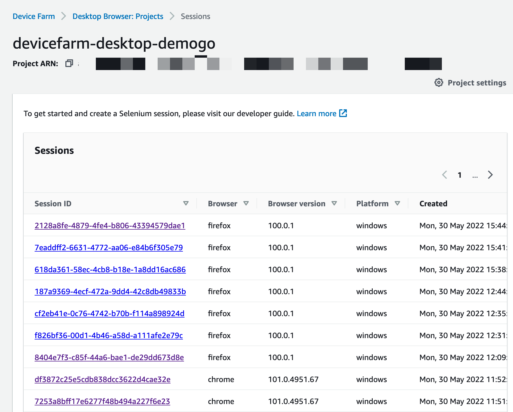This screenshot has height=412, width=513.
Task: Sort by Platform column arrow
Action: point(397,204)
